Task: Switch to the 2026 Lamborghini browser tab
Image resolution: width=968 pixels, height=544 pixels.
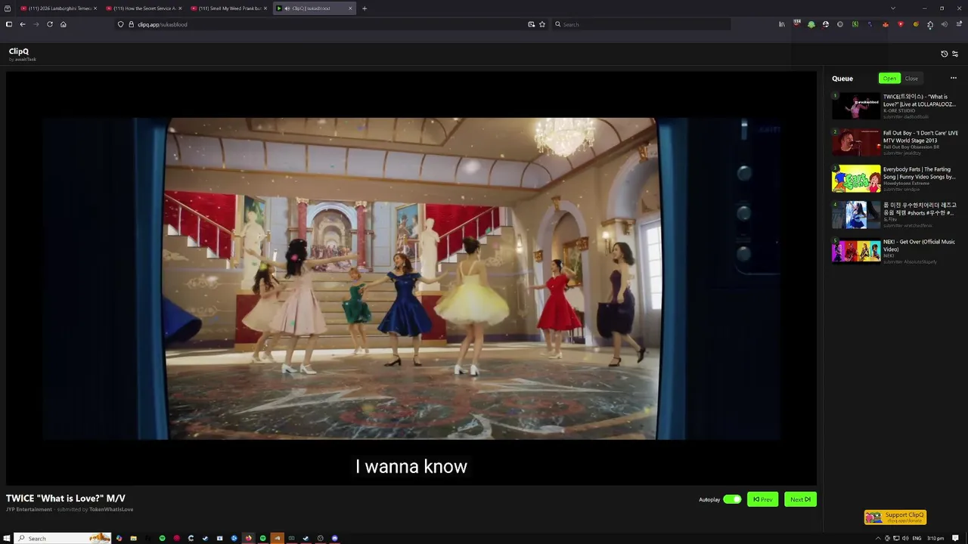Action: click(59, 8)
